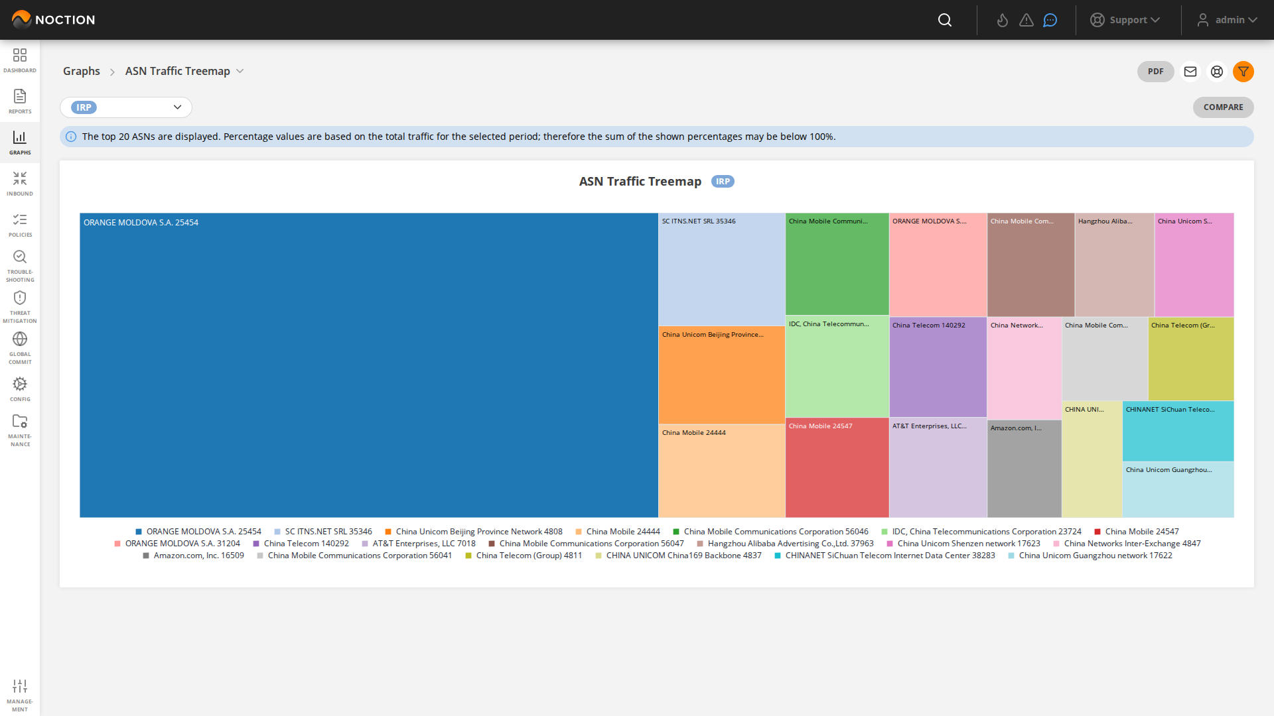Toggle China Mobile Communications Corporation 56046 legend
The height and width of the screenshot is (716, 1274).
pyautogui.click(x=770, y=532)
